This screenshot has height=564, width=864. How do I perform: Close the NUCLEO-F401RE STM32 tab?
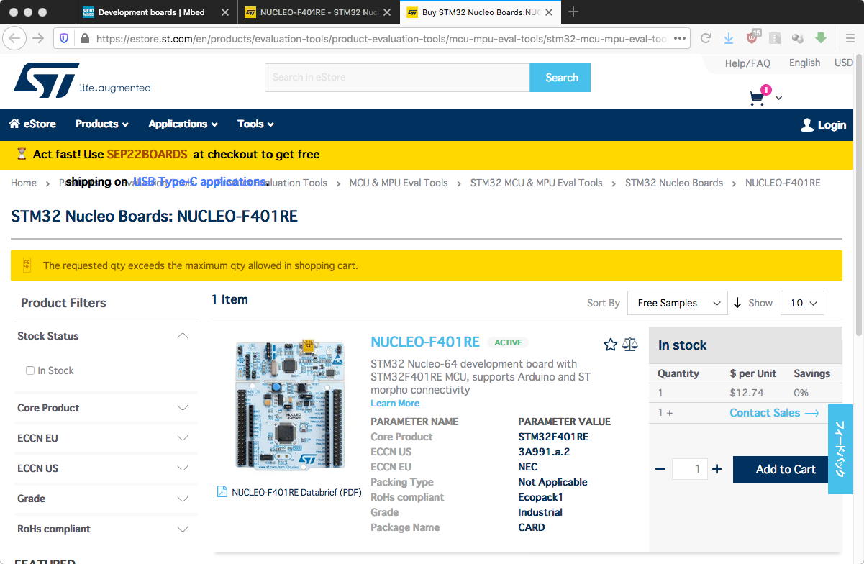point(387,12)
